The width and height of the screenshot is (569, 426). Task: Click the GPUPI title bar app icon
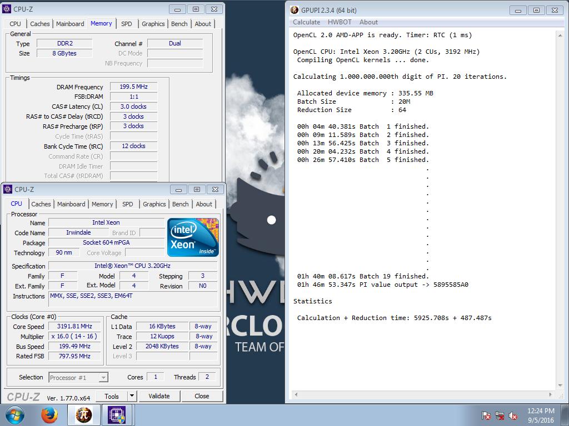coord(295,10)
